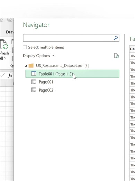Click the fx insert function icon in Excel
135x181 pixels.
(10, 76)
